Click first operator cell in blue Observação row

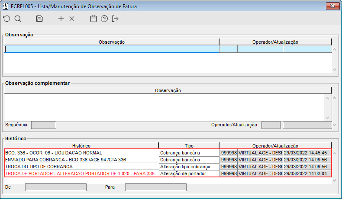[229, 49]
